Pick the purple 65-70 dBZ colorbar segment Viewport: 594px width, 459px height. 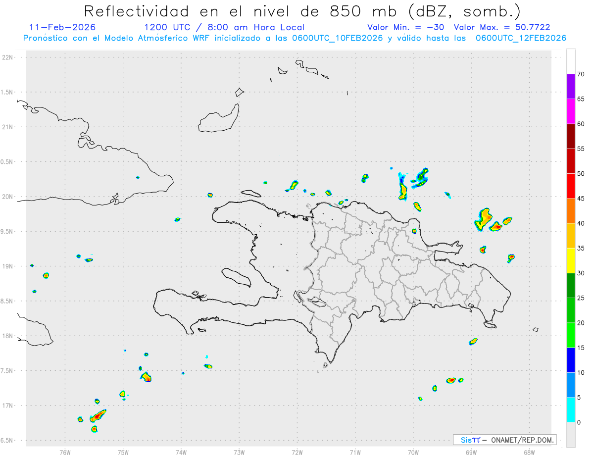pos(571,87)
